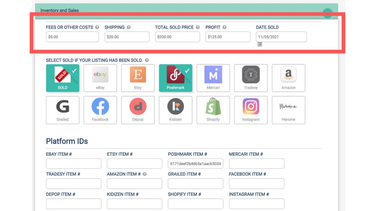Viewport: 375px width, 211px height.
Task: Select the eBay marketplace tile
Action: [100, 78]
